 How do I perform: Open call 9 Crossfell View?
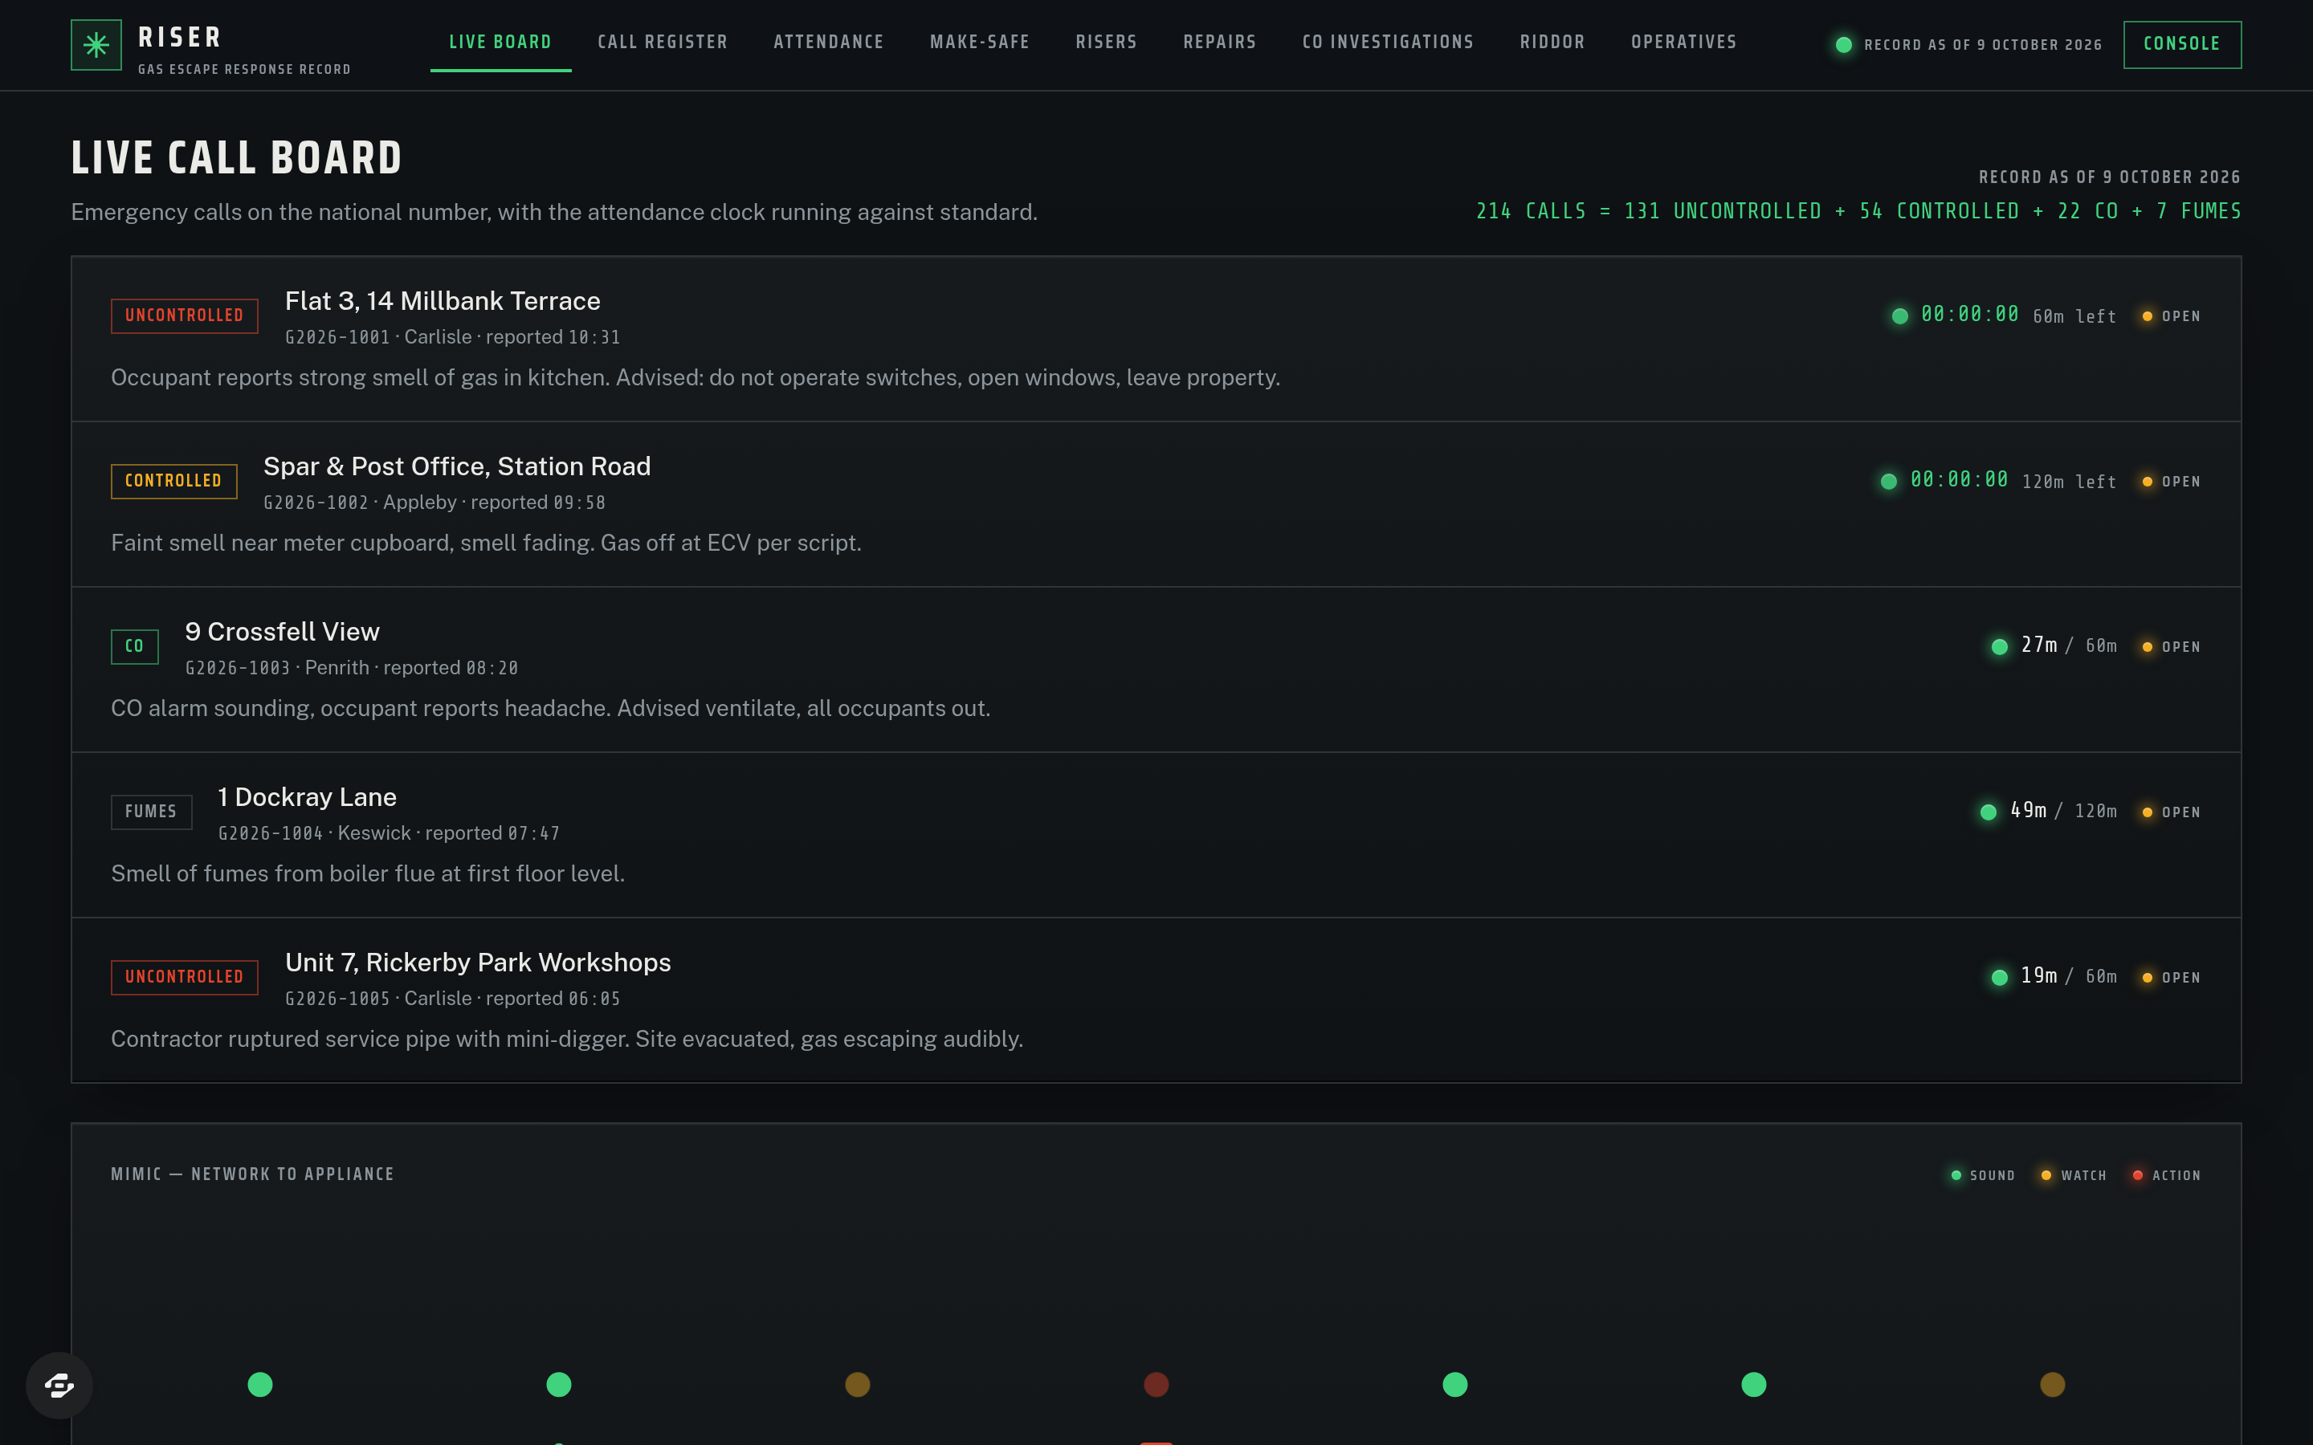1156,670
